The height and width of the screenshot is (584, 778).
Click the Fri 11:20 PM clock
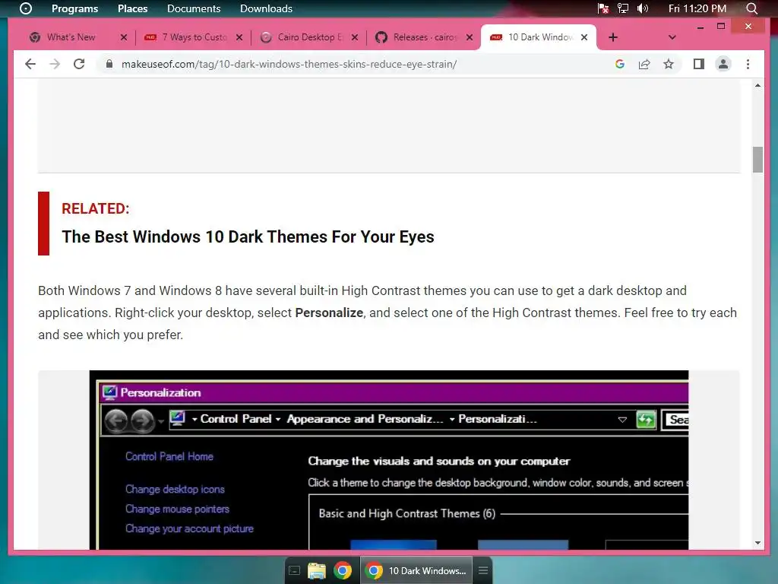[x=697, y=8]
